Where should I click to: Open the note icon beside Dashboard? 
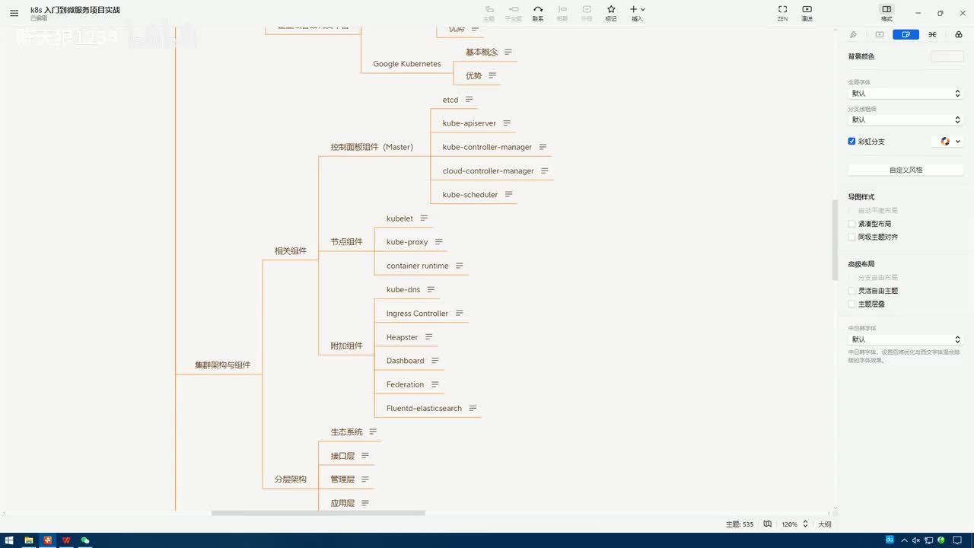point(434,361)
